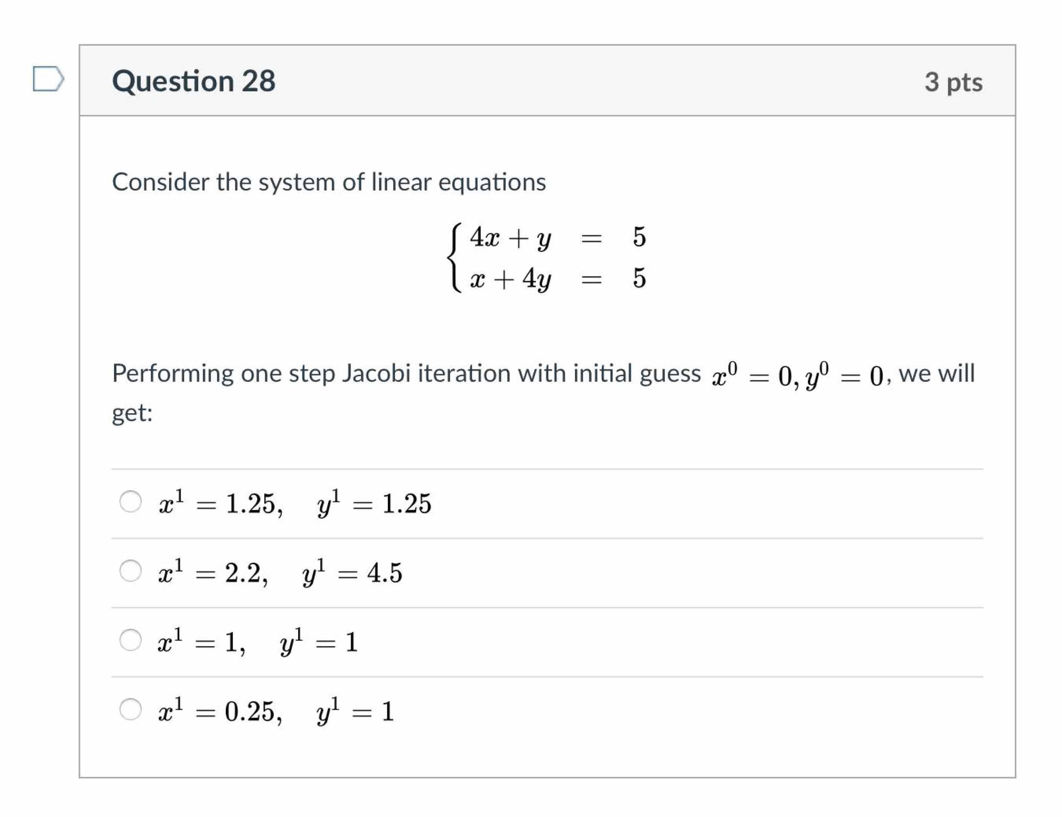The width and height of the screenshot is (1062, 817).
Task: Click inside the question header bar
Action: [x=535, y=82]
